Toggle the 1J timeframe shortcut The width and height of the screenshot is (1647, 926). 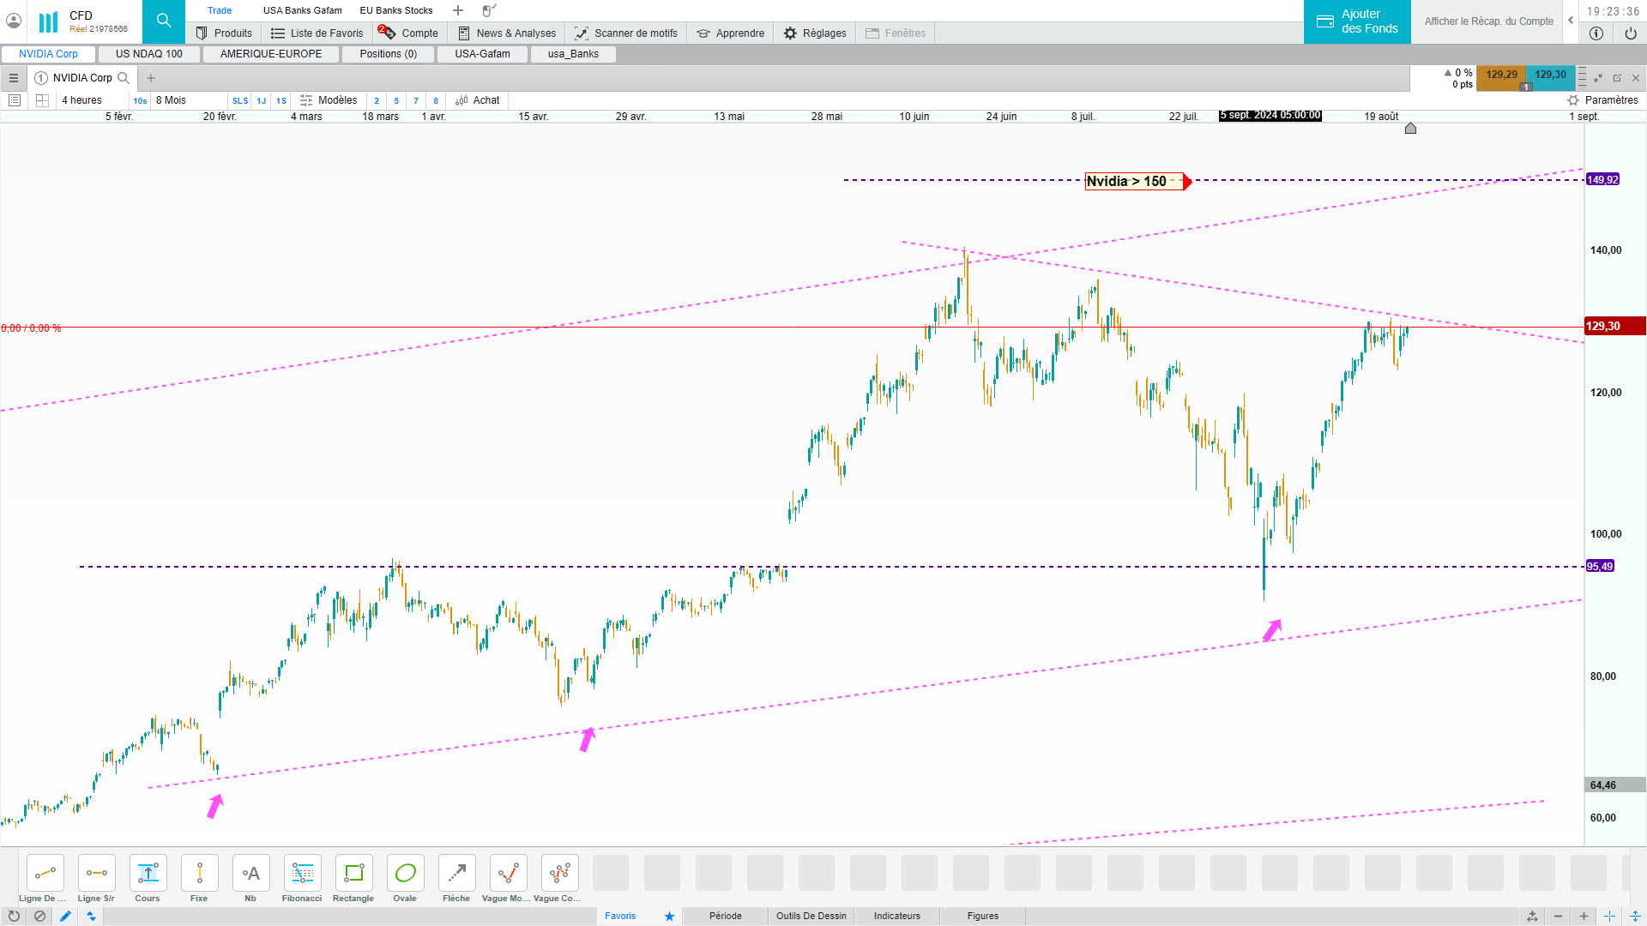point(262,100)
